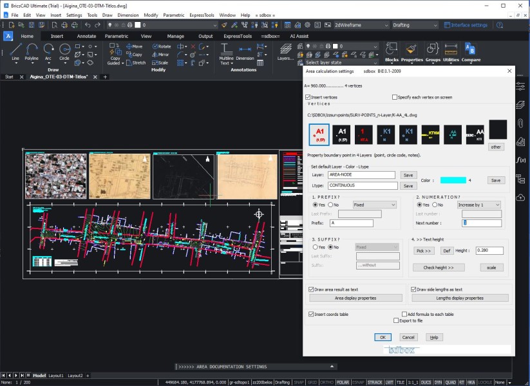Click the Scale tool
The width and height of the screenshot is (530, 386).
(160, 62)
